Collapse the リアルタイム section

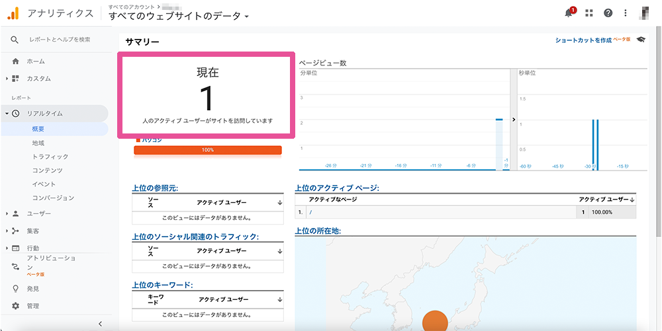click(x=7, y=113)
